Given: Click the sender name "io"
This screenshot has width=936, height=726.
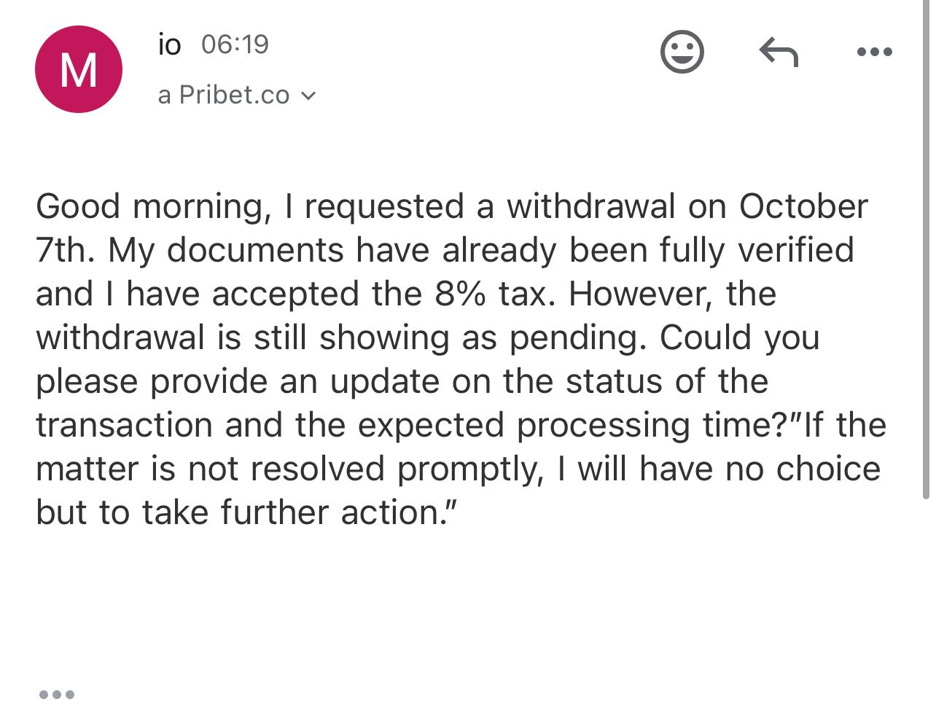Looking at the screenshot, I should [x=169, y=45].
